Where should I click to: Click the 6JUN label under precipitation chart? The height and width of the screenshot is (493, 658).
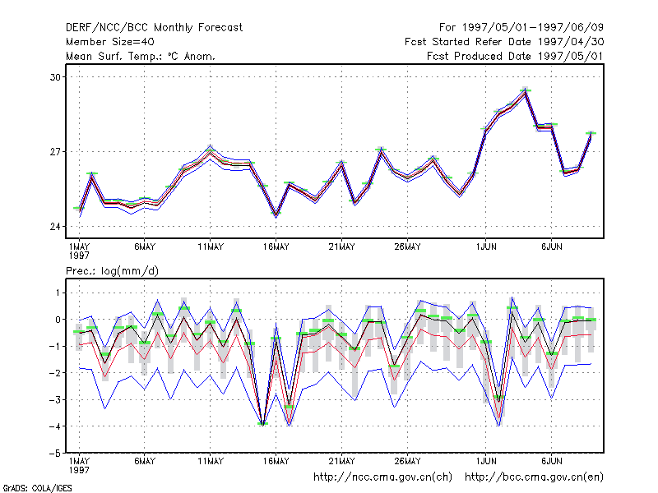tap(551, 461)
